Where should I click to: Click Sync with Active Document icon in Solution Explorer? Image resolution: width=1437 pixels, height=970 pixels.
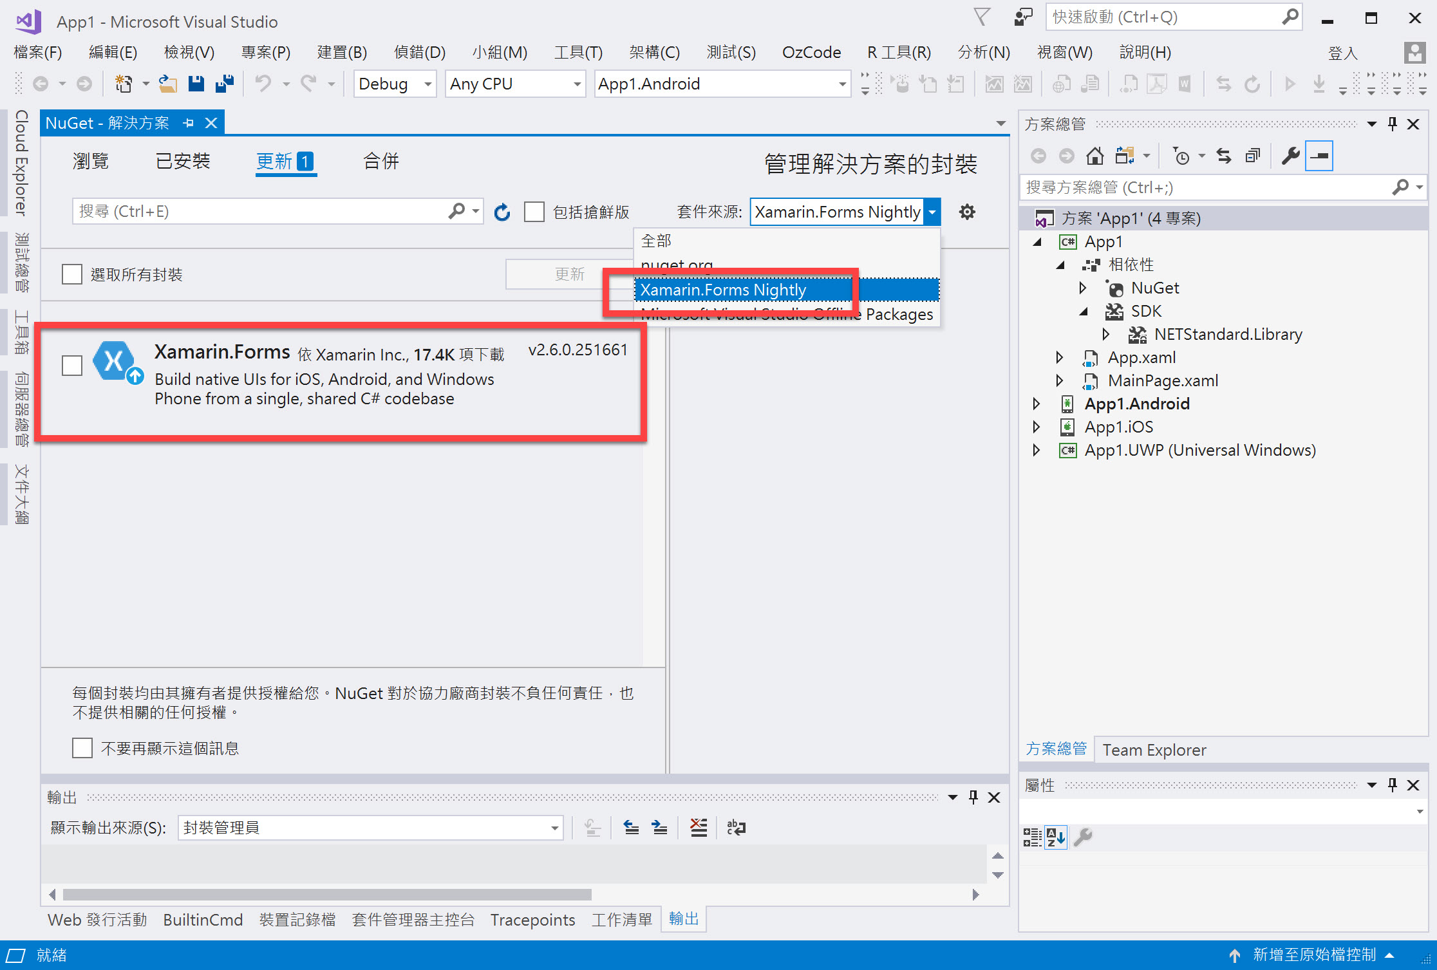1224,156
